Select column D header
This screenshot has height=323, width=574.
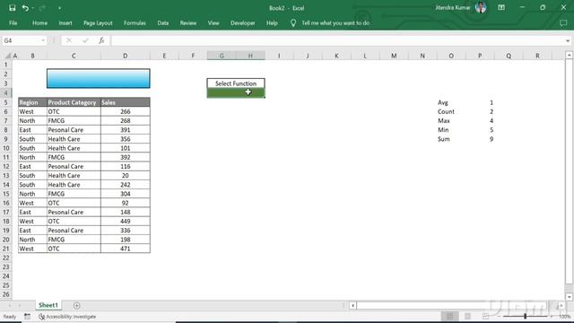click(x=126, y=56)
